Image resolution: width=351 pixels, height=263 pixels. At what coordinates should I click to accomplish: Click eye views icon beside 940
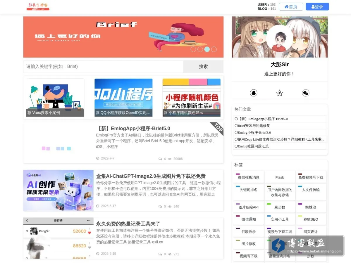[170, 207]
